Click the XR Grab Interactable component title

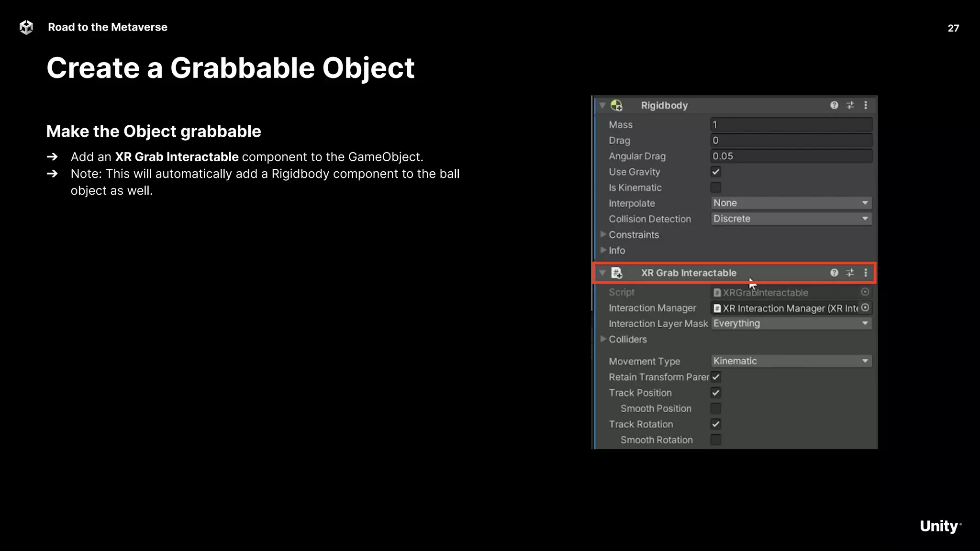tap(689, 273)
